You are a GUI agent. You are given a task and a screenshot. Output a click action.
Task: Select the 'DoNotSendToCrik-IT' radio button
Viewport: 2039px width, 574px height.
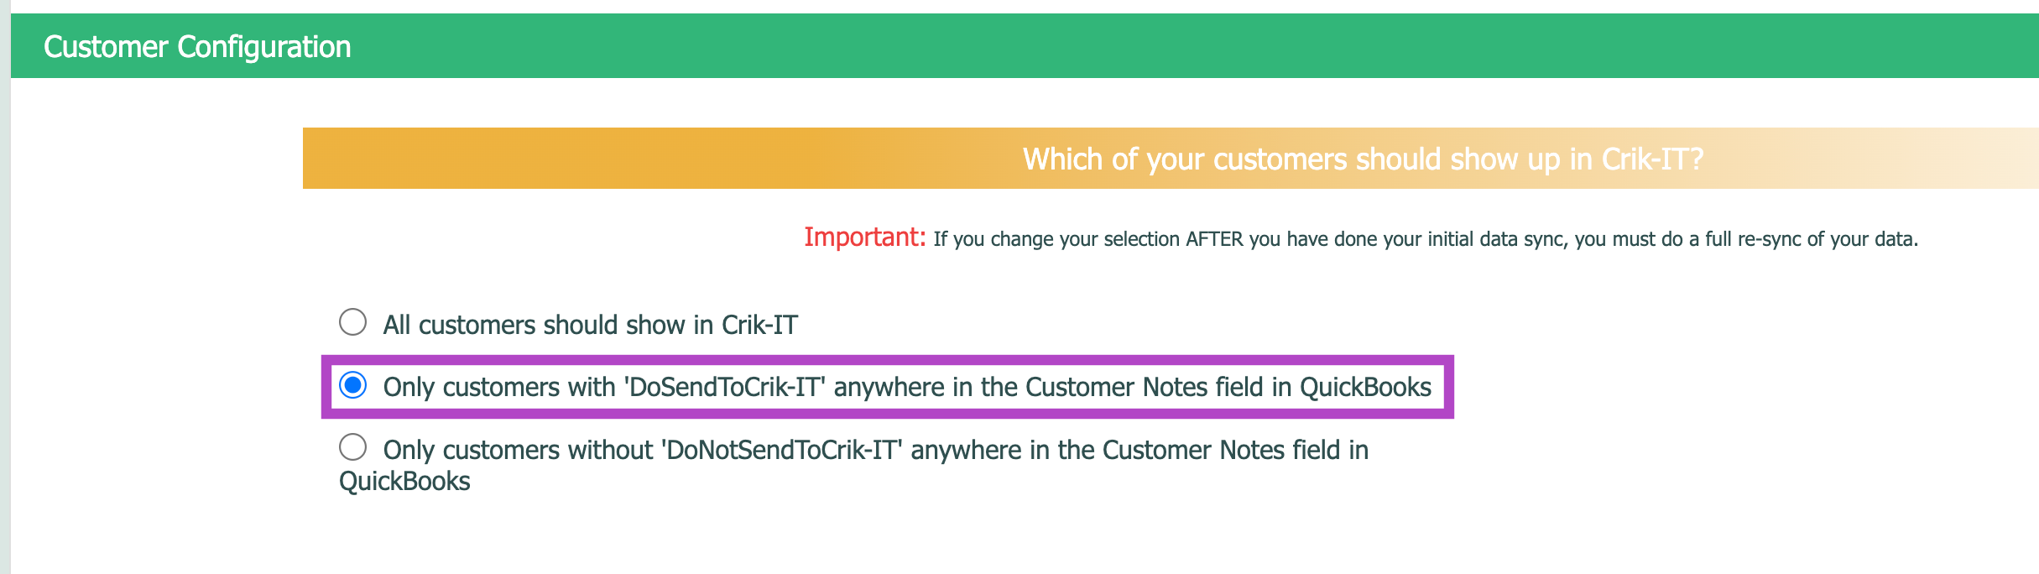click(352, 447)
